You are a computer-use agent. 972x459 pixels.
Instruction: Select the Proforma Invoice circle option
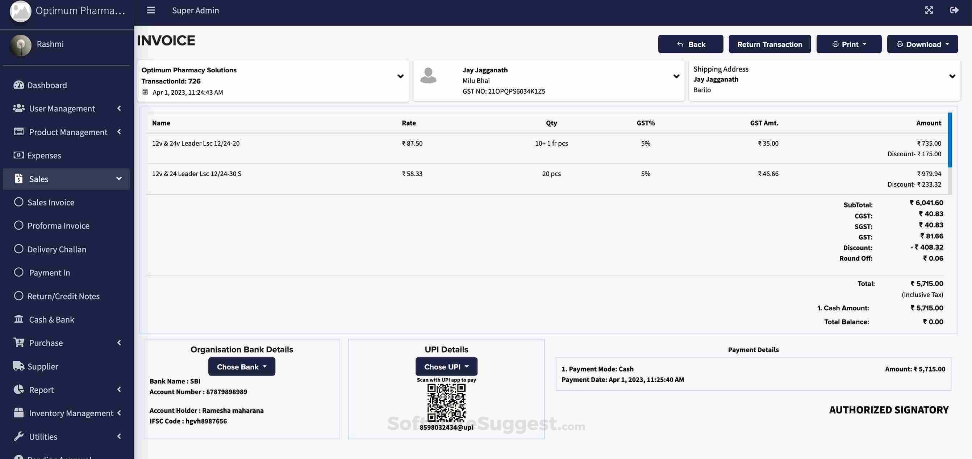tap(18, 225)
